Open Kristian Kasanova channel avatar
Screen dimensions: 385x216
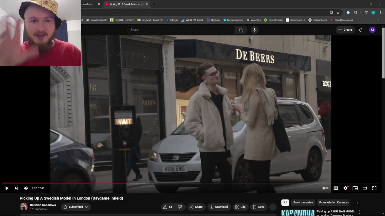24,207
